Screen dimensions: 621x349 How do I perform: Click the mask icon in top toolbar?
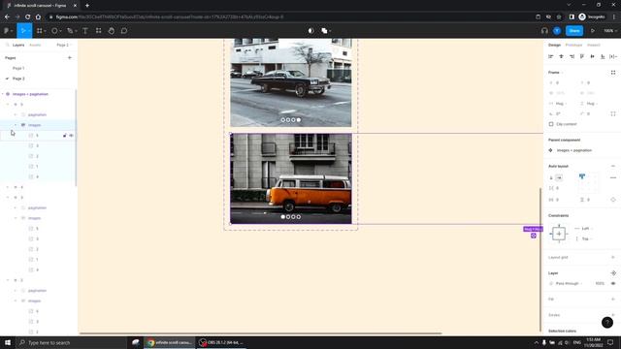coord(310,30)
